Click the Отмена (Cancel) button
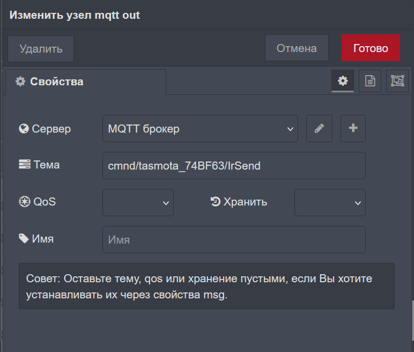This screenshot has width=414, height=352. pyautogui.click(x=297, y=48)
